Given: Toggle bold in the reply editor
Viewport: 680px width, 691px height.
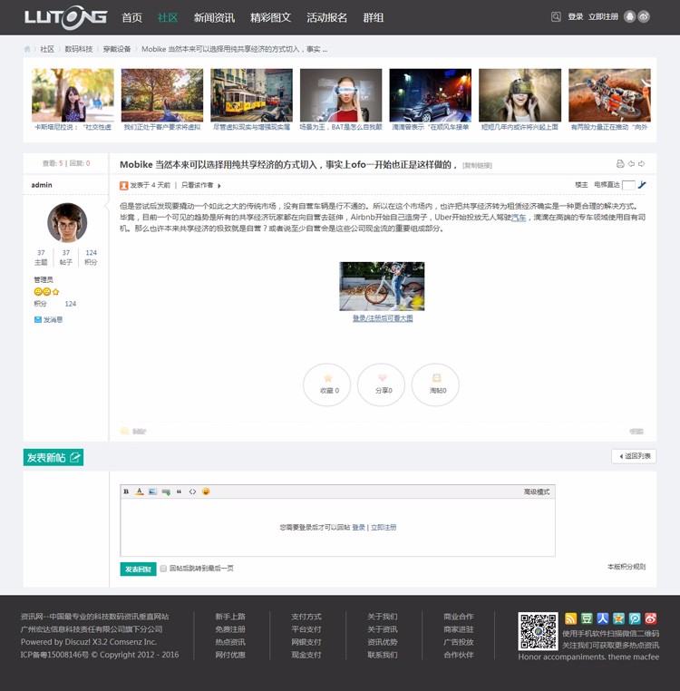Looking at the screenshot, I should click(x=126, y=491).
